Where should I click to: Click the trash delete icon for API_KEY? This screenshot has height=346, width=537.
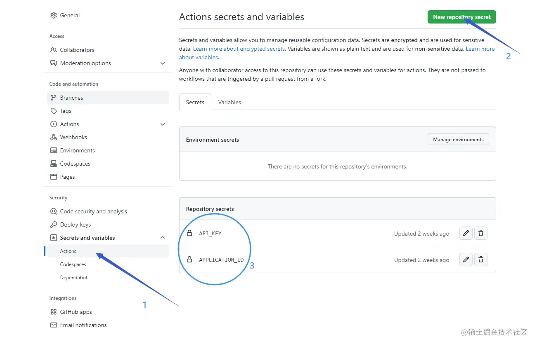tap(480, 234)
